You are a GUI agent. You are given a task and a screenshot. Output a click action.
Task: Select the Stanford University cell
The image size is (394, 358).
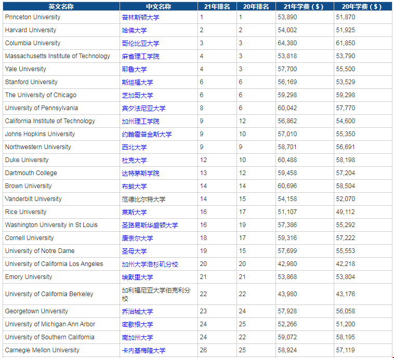click(61, 82)
